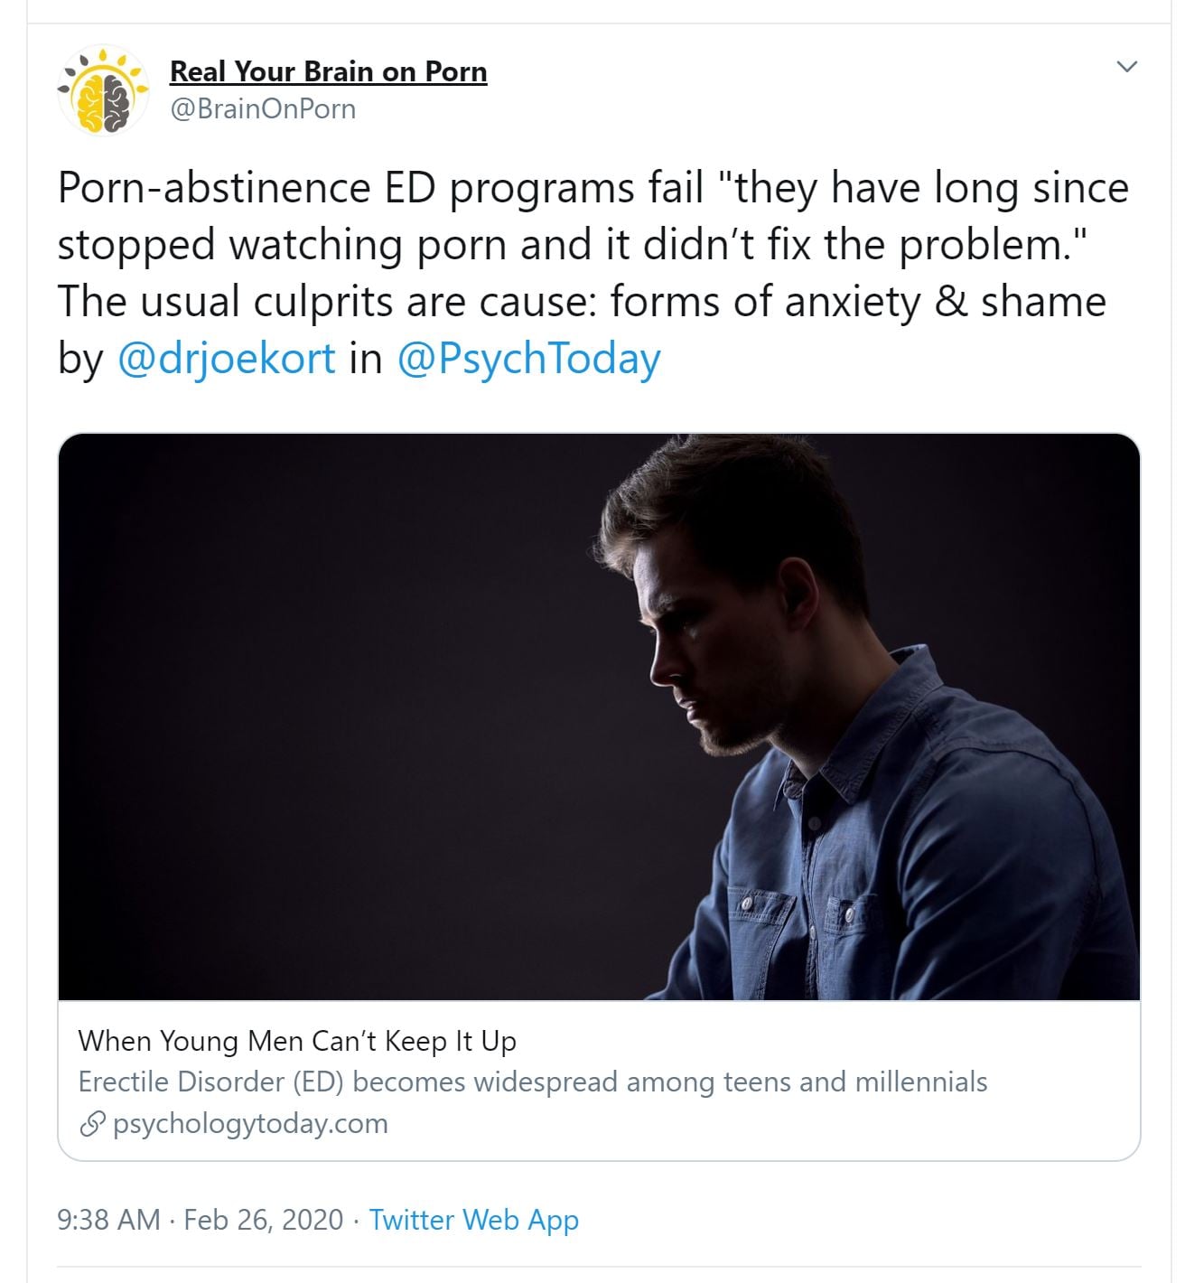Click the psychologytoday.com domain text
This screenshot has width=1185, height=1283.
click(250, 1124)
